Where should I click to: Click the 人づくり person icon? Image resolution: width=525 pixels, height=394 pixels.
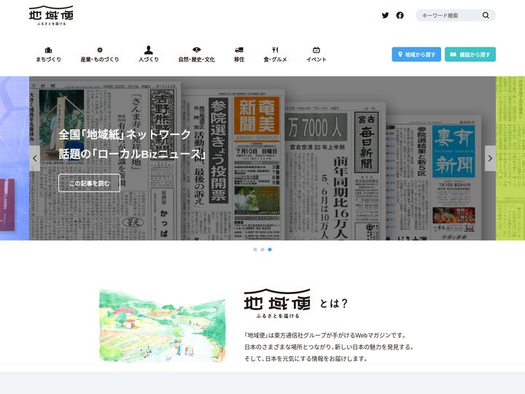point(149,50)
